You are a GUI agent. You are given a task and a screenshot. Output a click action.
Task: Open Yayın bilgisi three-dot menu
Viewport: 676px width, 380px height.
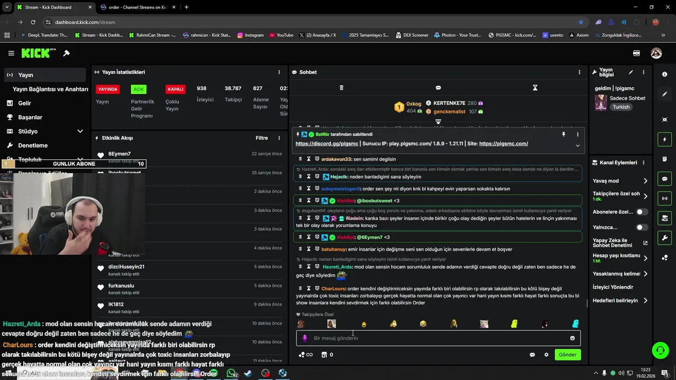tap(643, 72)
